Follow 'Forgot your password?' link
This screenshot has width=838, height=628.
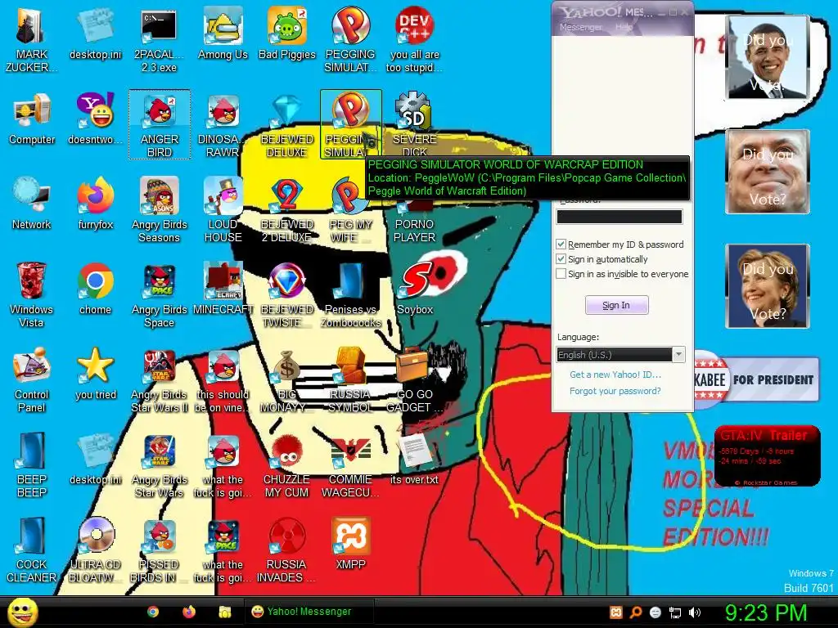[x=615, y=391]
